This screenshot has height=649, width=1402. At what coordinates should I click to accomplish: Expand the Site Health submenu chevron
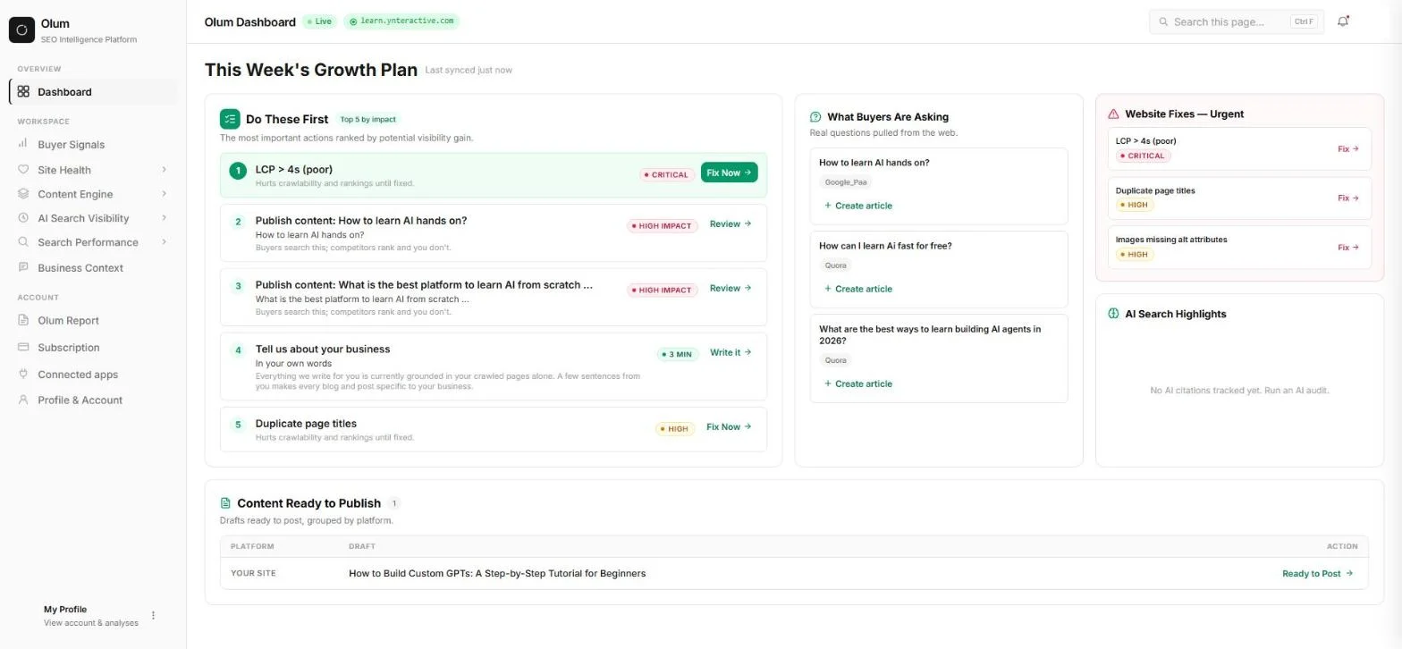[x=164, y=170]
